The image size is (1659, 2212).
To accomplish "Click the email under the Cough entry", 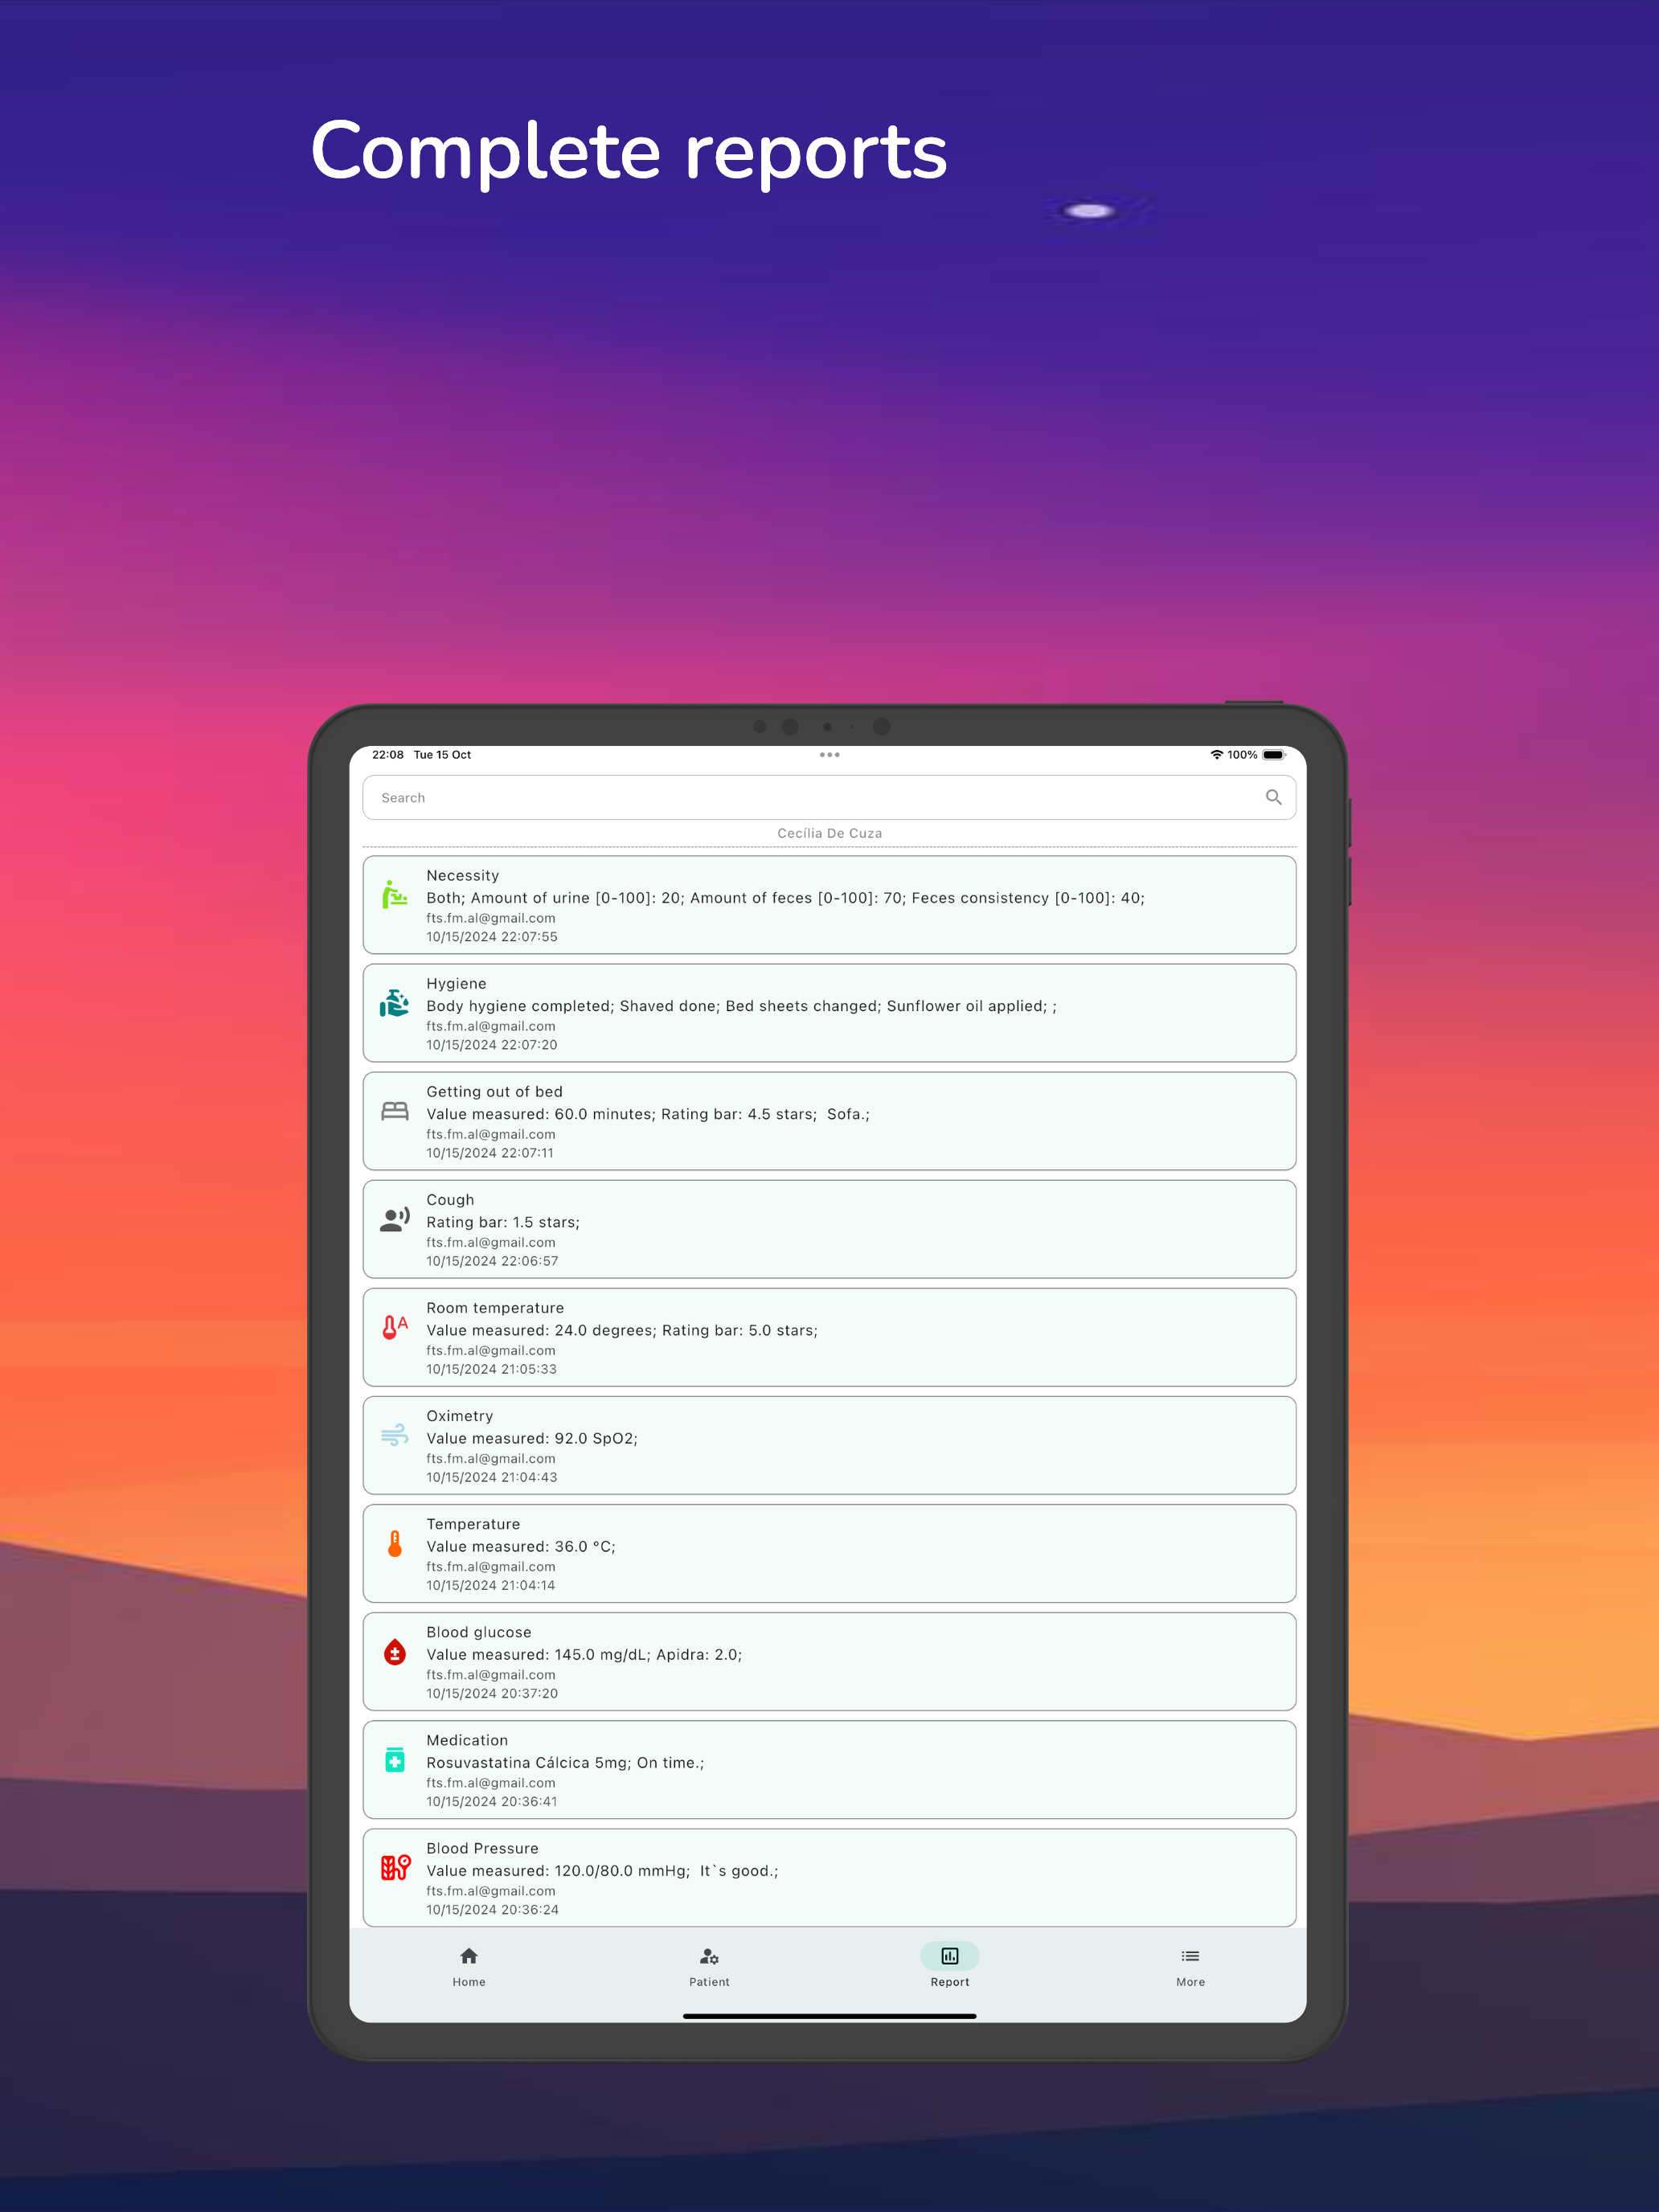I will point(491,1242).
